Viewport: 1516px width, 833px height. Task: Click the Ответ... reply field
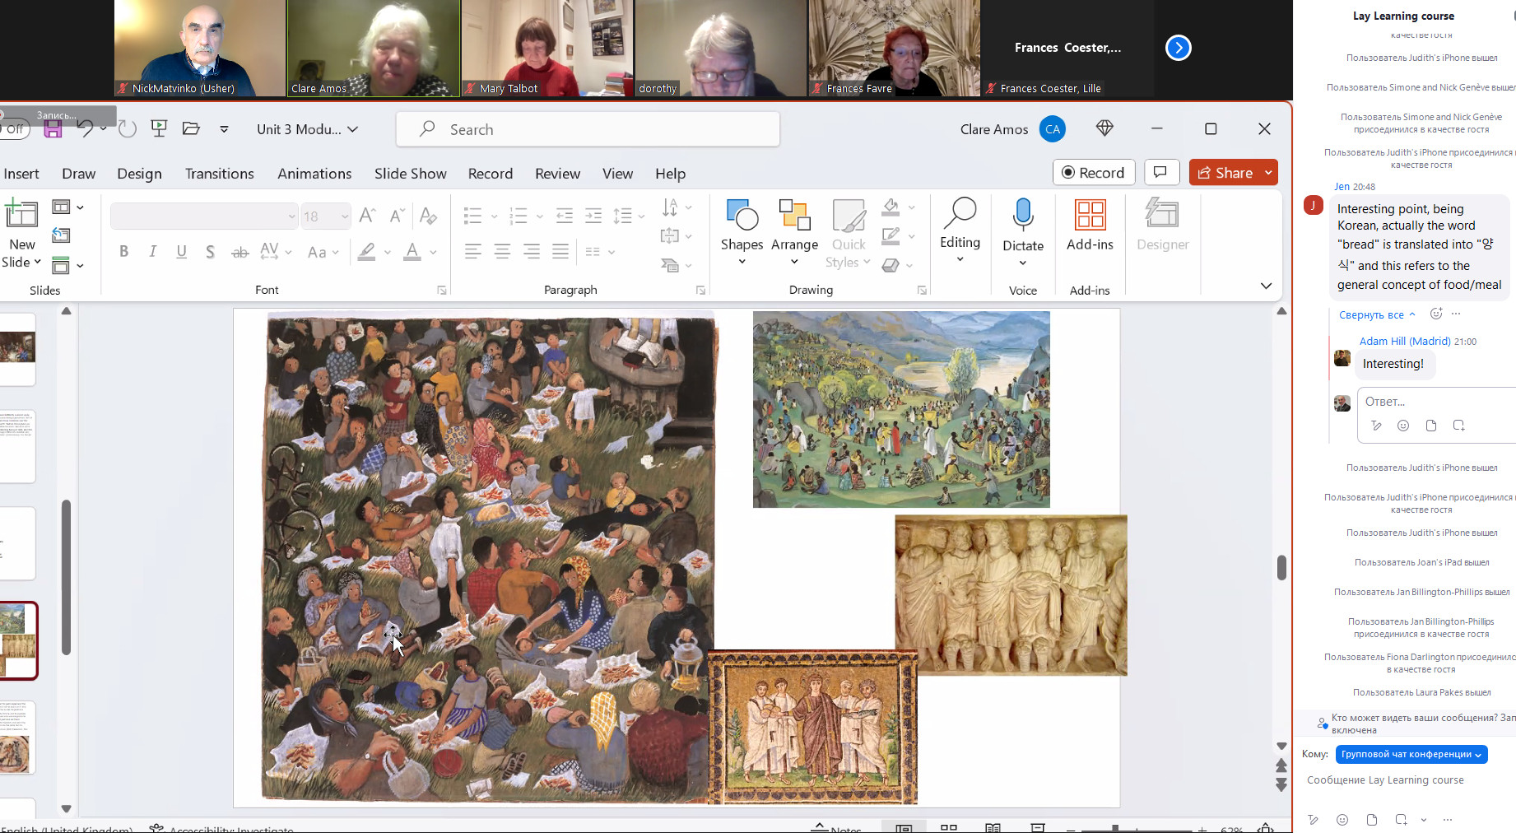point(1437,402)
